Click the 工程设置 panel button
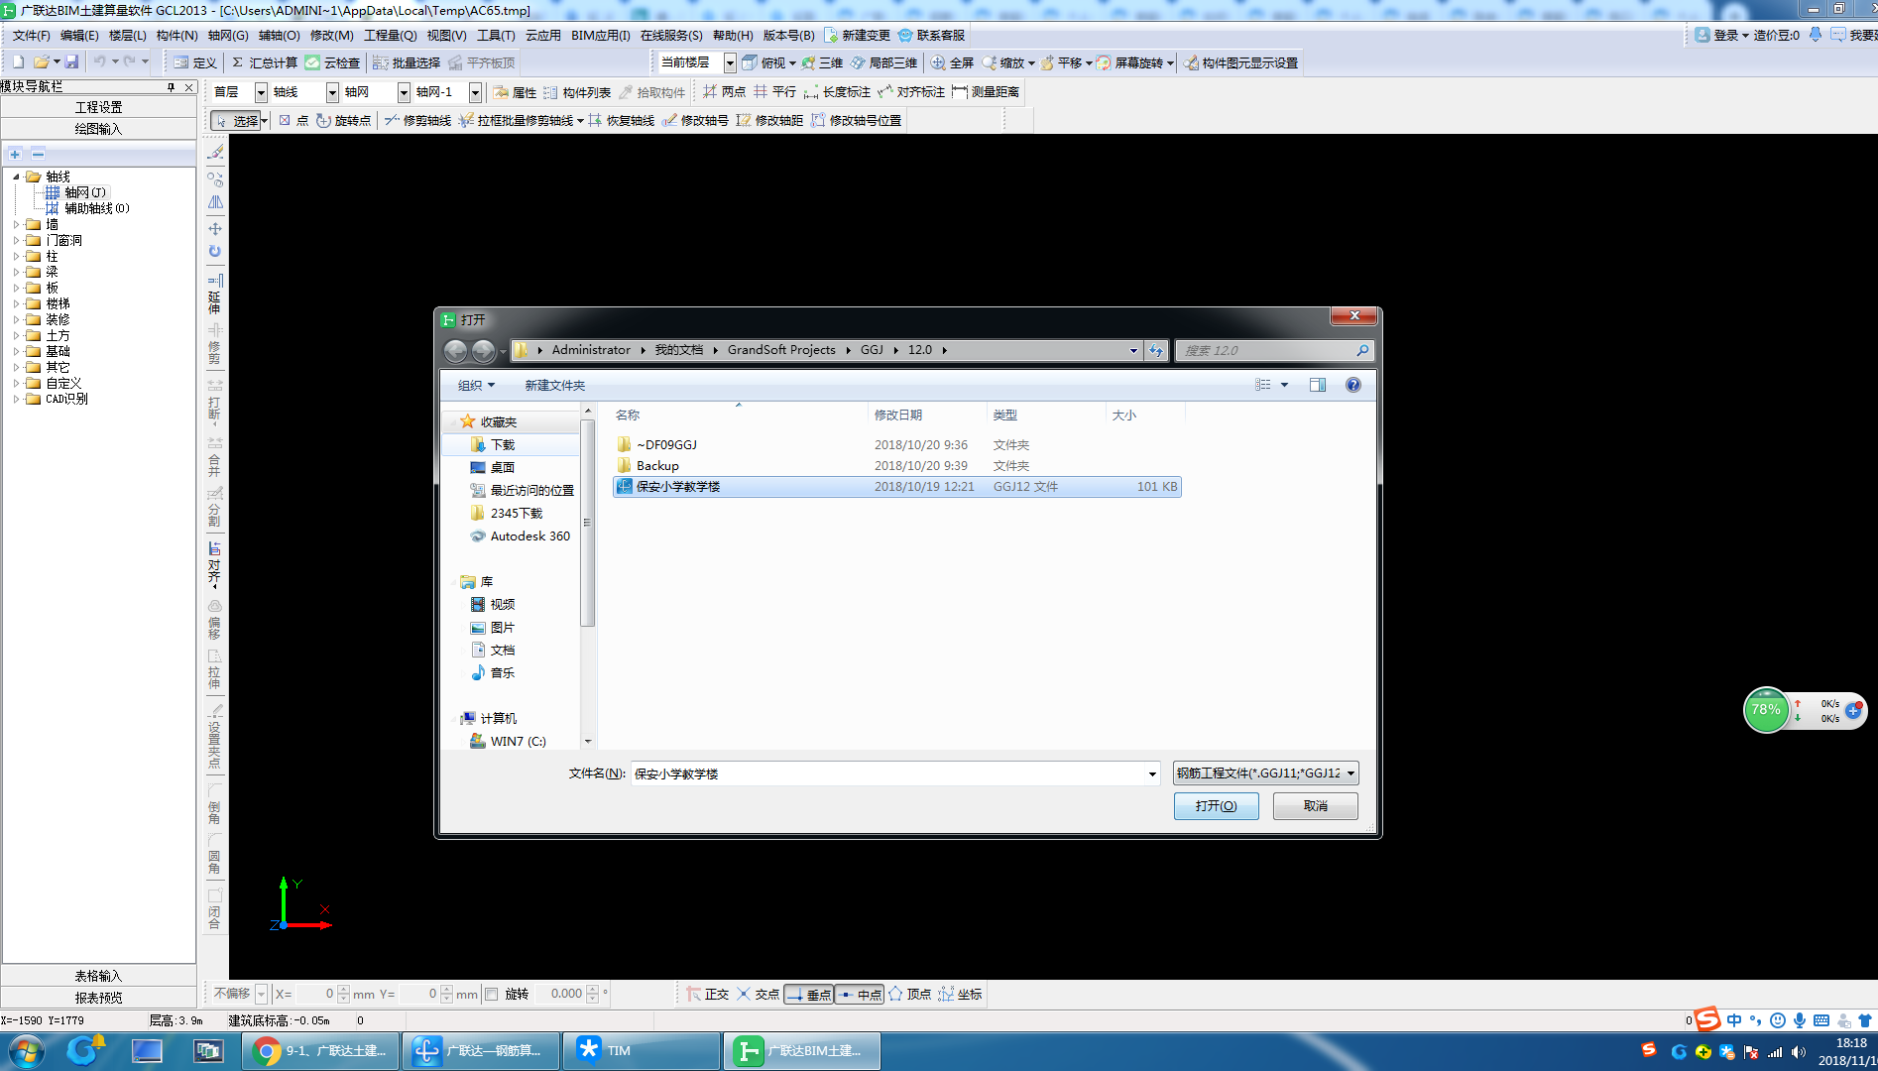1878x1071 pixels. click(x=98, y=107)
